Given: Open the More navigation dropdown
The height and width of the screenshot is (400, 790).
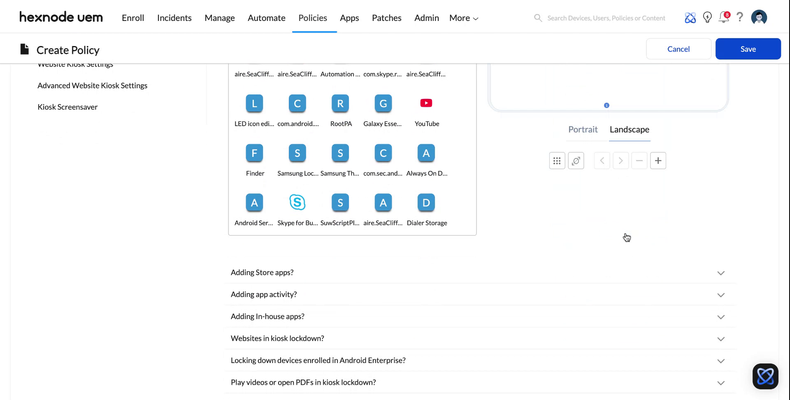Looking at the screenshot, I should [463, 18].
